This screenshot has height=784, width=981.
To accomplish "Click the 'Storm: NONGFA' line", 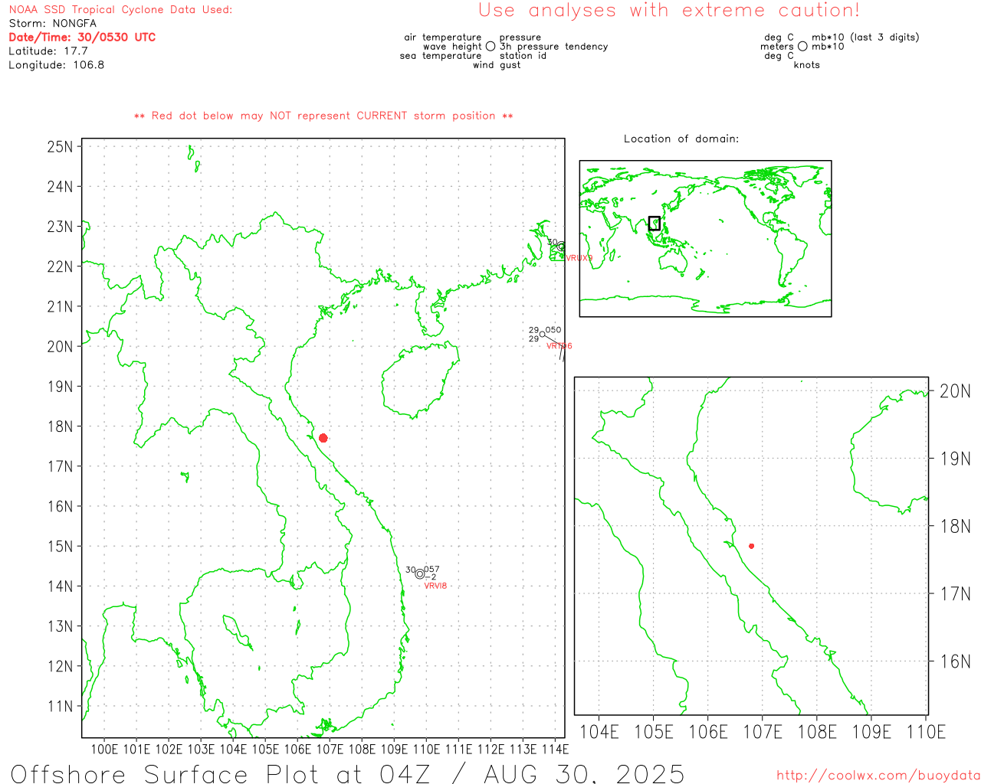I will pos(53,24).
